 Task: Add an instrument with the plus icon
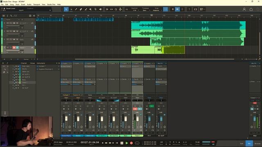tap(59, 63)
